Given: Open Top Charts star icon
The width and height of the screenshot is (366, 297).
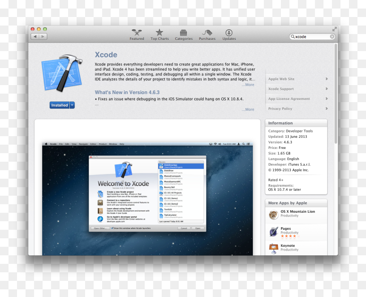Looking at the screenshot, I should tap(160, 32).
